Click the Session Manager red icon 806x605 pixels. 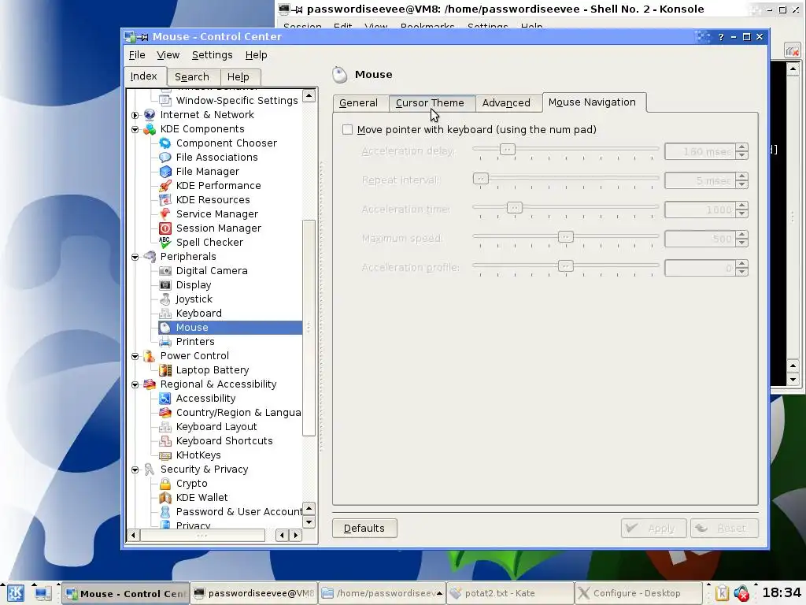point(165,228)
